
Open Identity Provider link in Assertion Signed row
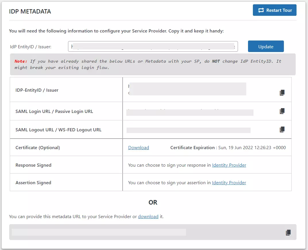tap(229, 182)
